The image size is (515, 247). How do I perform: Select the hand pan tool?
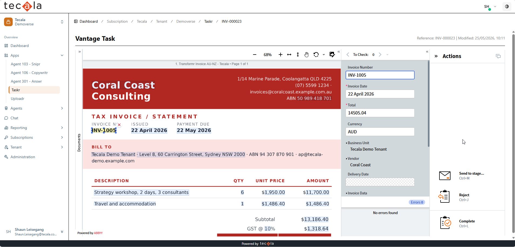306,55
